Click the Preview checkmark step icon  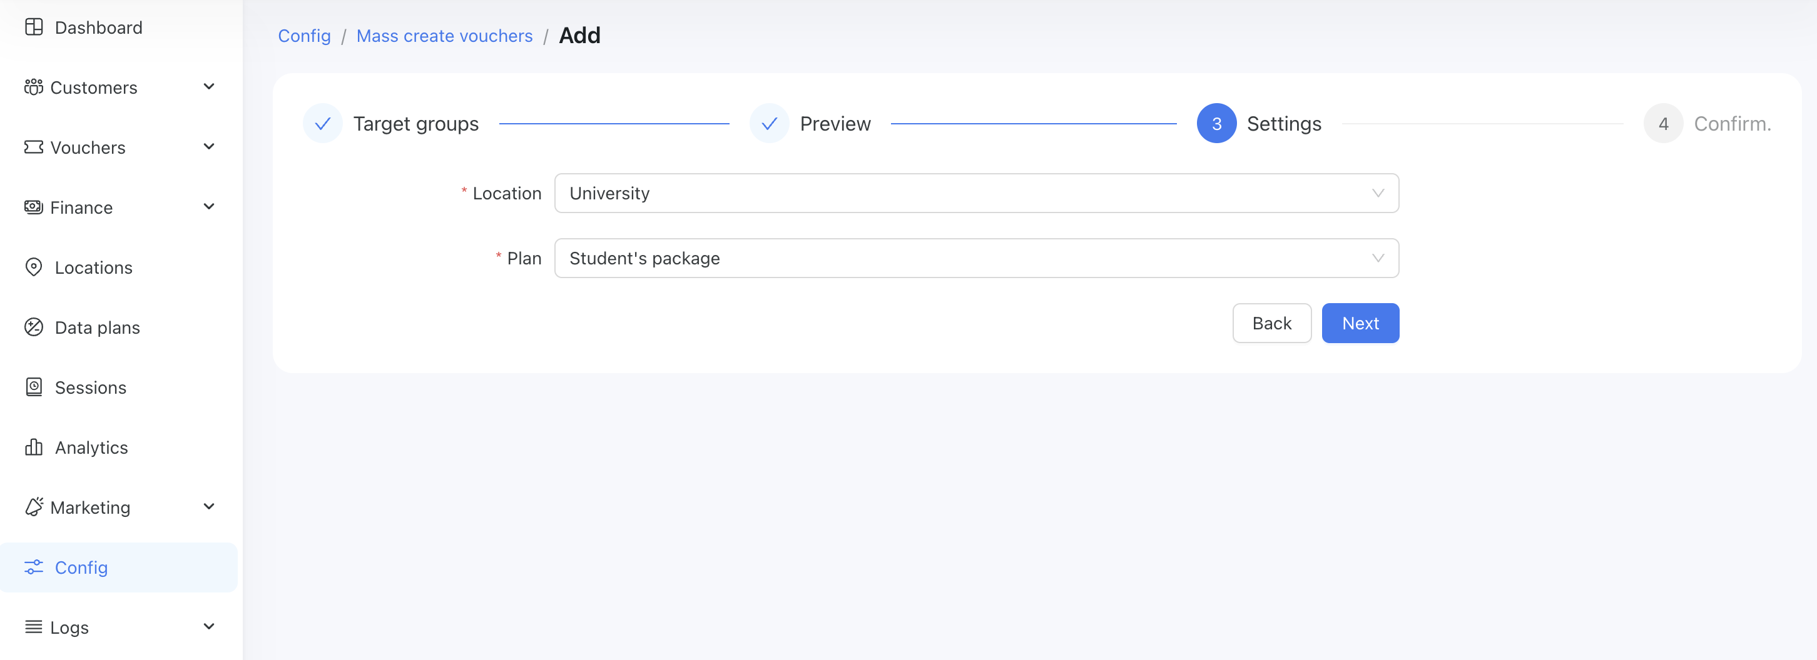tap(770, 124)
